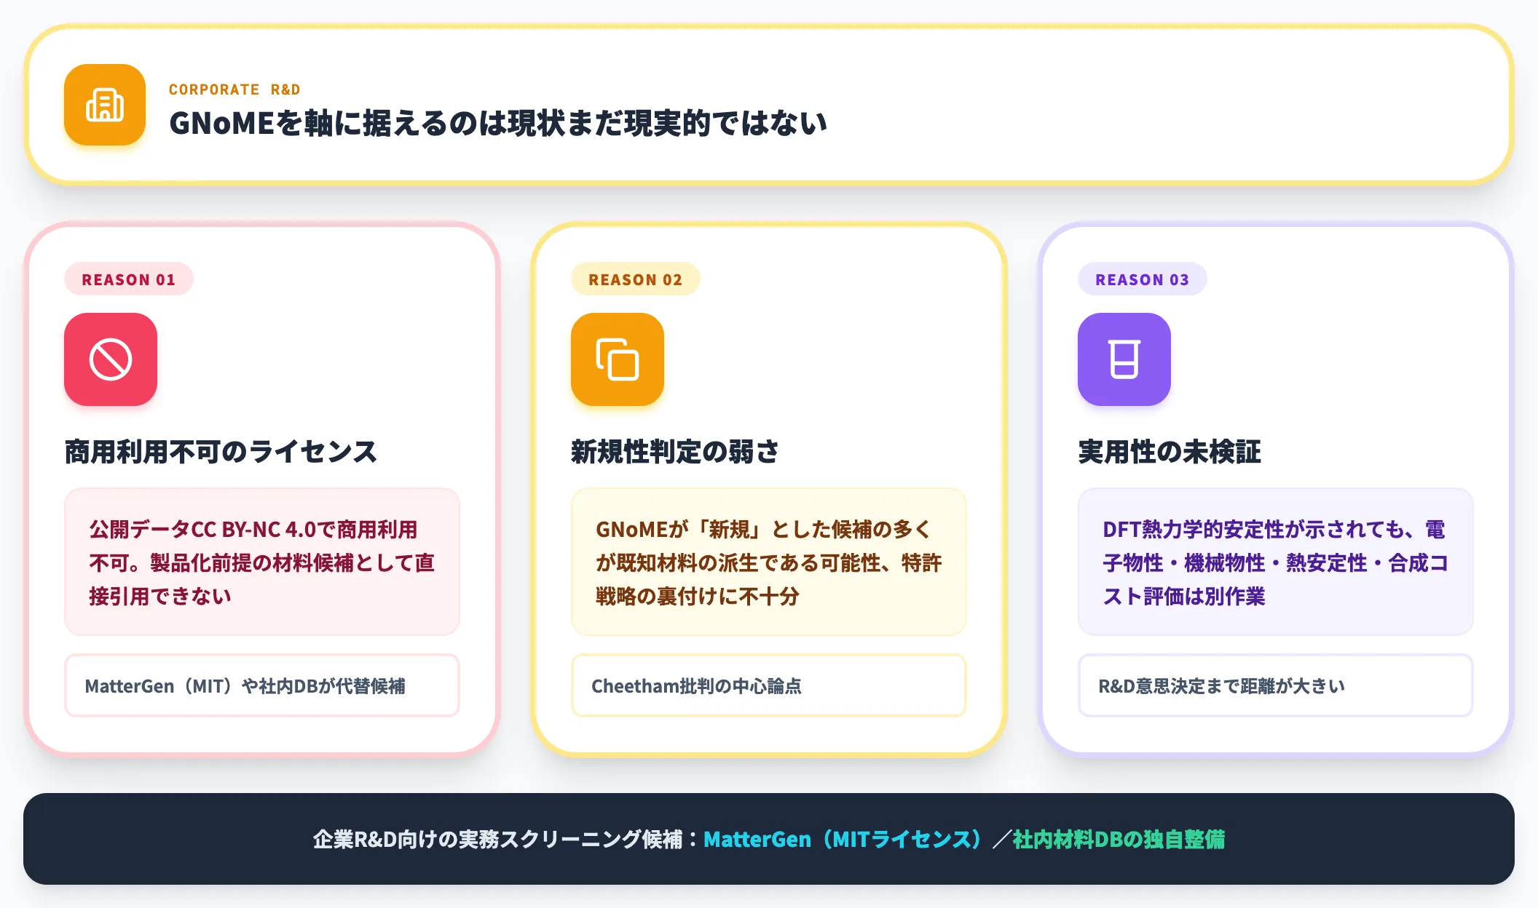
Task: Click the purple beaker icon
Action: click(x=1124, y=359)
